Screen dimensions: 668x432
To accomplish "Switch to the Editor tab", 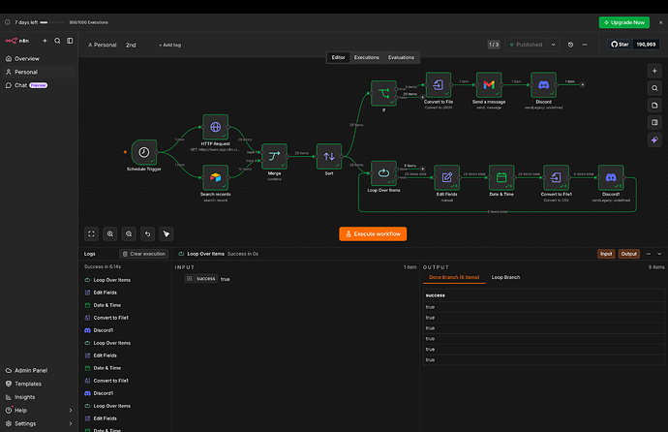I will [x=338, y=57].
